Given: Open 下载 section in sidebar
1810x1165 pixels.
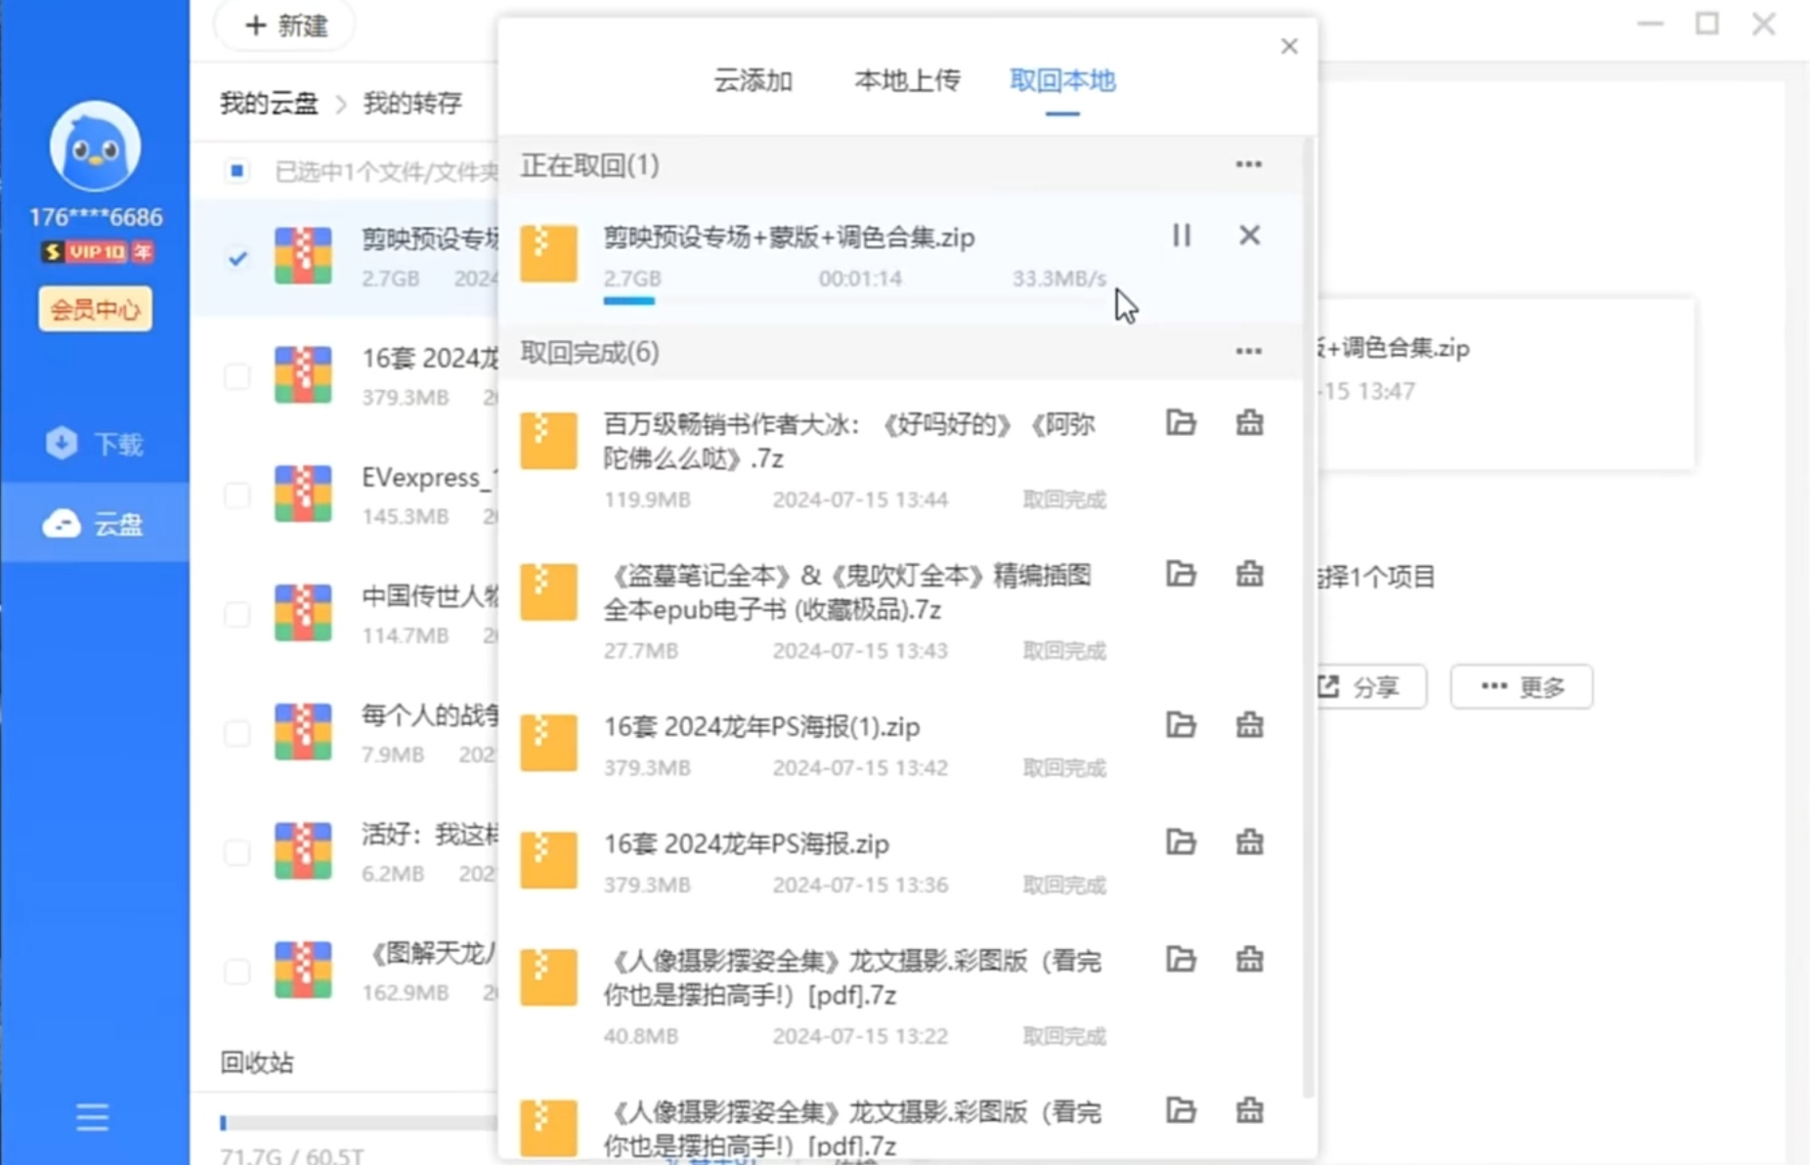Looking at the screenshot, I should pos(95,445).
